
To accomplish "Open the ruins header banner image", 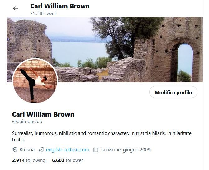I will [105, 50].
